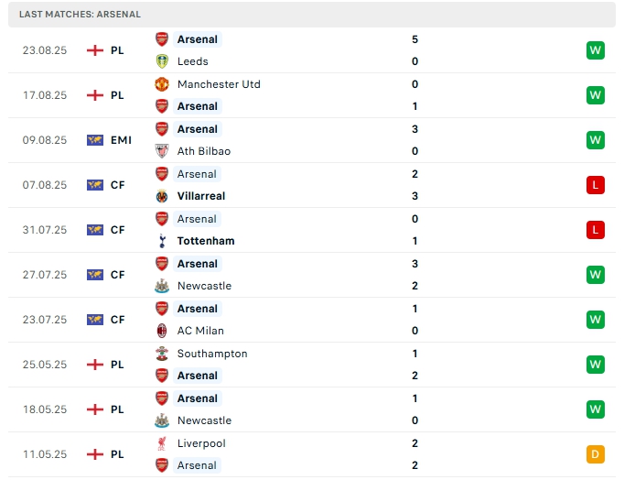624x480 pixels.
Task: Click the orange D badge for Liverpool match
Action: pos(596,454)
